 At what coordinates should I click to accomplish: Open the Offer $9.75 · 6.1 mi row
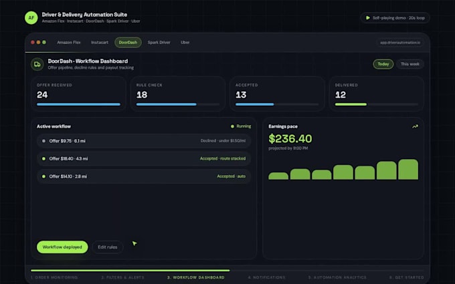click(144, 141)
